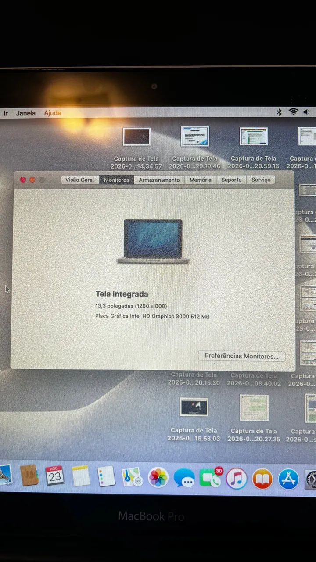Open System Preferences gear in the Dock
The image size is (316, 562).
coord(311,480)
